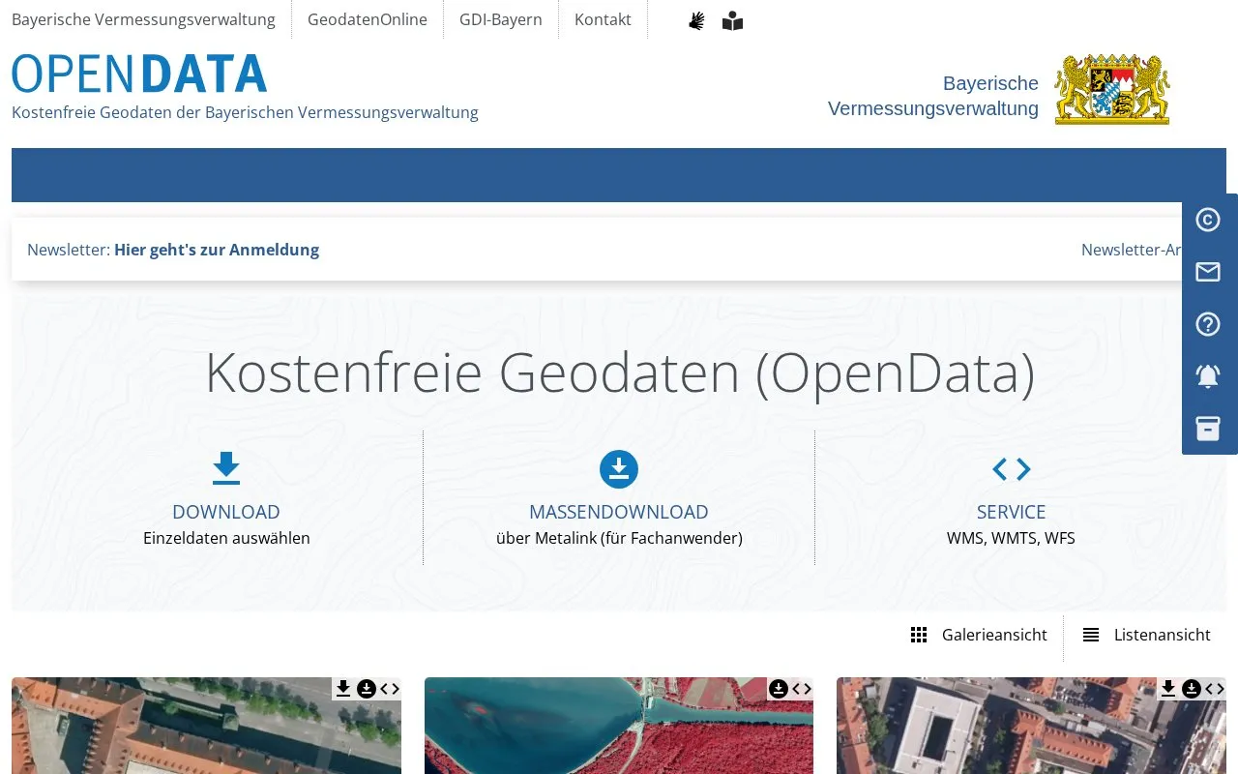Image resolution: width=1238 pixels, height=774 pixels.
Task: Open the copyright info sidebar icon
Action: [x=1208, y=221]
